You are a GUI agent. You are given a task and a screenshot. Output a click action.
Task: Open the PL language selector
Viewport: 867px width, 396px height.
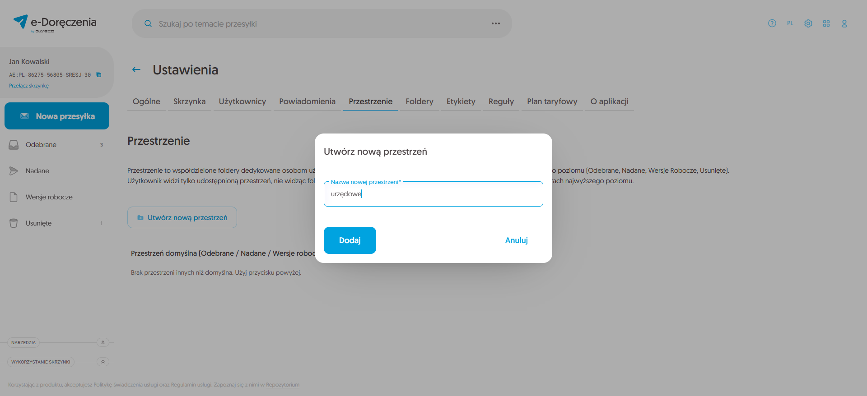pos(790,23)
